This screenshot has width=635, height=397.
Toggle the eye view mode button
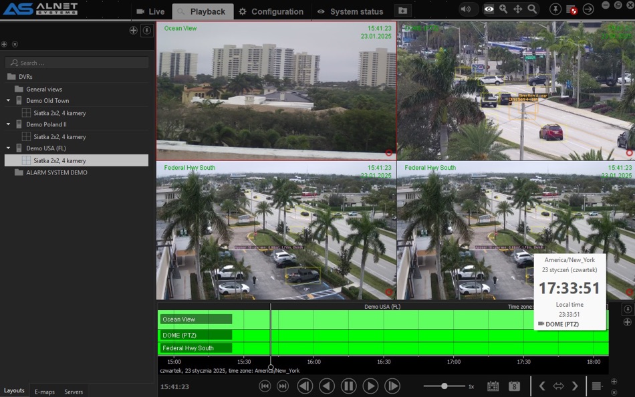click(x=489, y=9)
